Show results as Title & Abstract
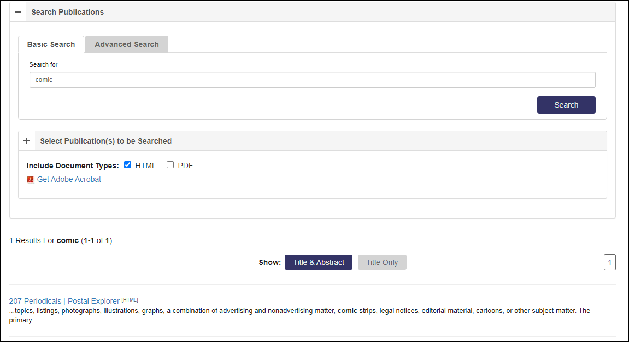Image resolution: width=629 pixels, height=342 pixels. (319, 262)
